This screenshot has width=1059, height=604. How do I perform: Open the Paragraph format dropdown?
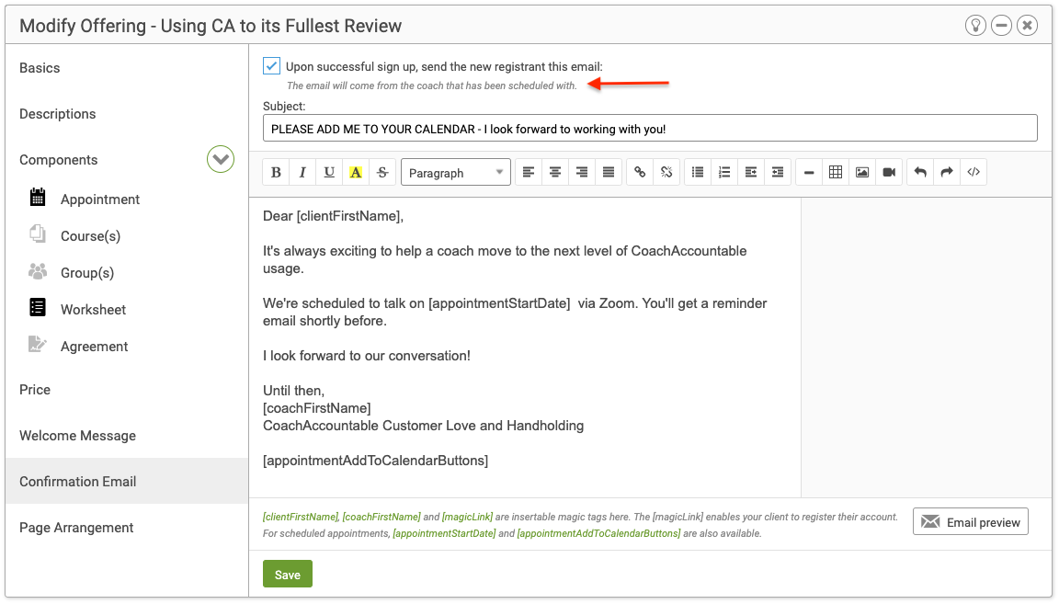456,173
